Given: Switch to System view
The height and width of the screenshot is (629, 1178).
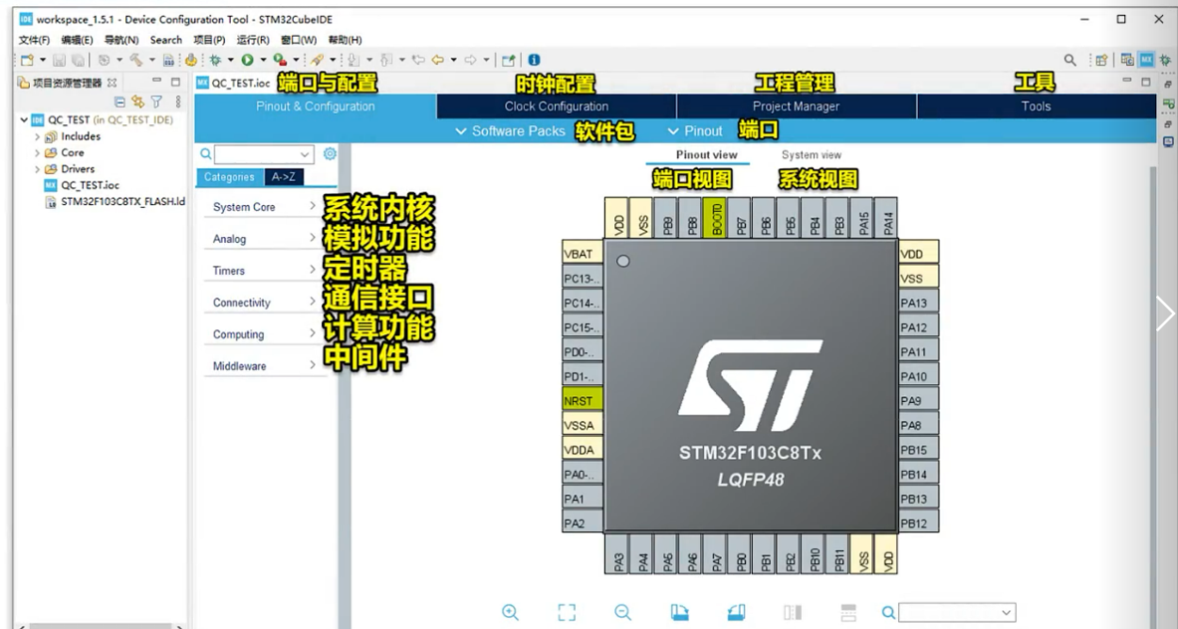Looking at the screenshot, I should tap(812, 154).
